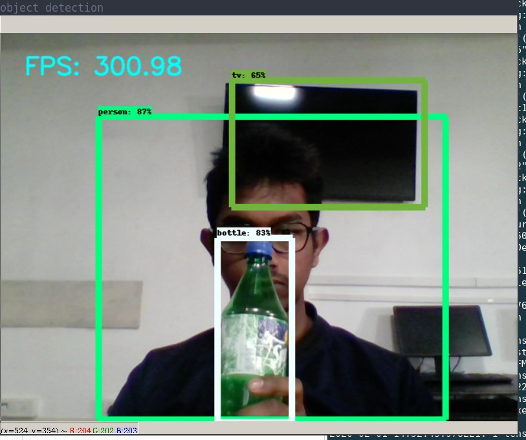The image size is (526, 440).
Task: Click the "object detection" window title bar
Action: [x=52, y=8]
